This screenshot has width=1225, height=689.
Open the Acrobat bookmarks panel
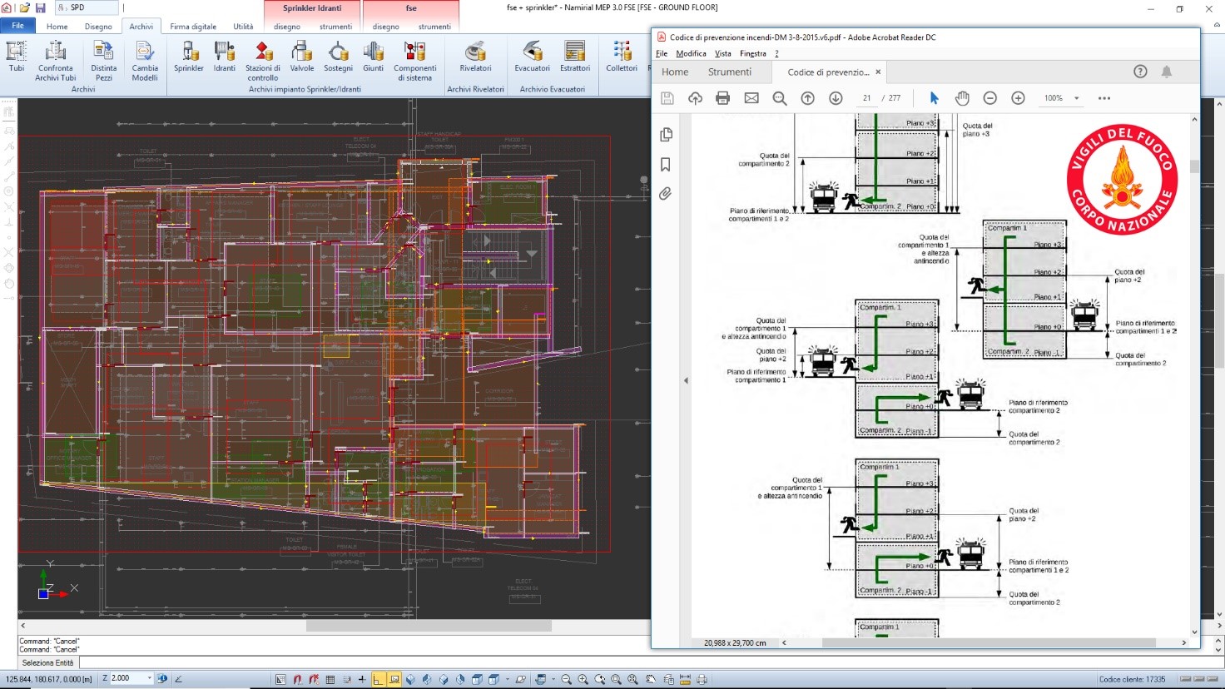coord(666,165)
